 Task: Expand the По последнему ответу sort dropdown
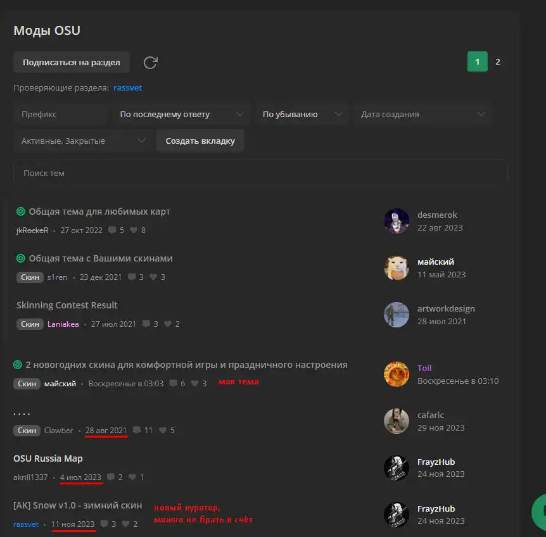click(181, 114)
